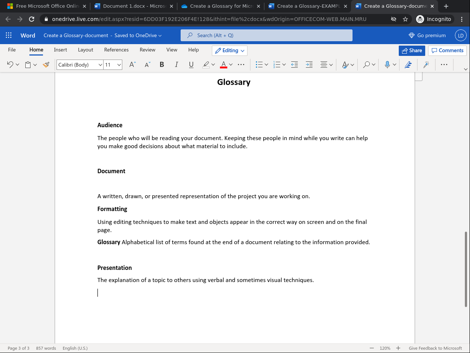
Task: Zoom in with the plus icon
Action: pyautogui.click(x=398, y=348)
